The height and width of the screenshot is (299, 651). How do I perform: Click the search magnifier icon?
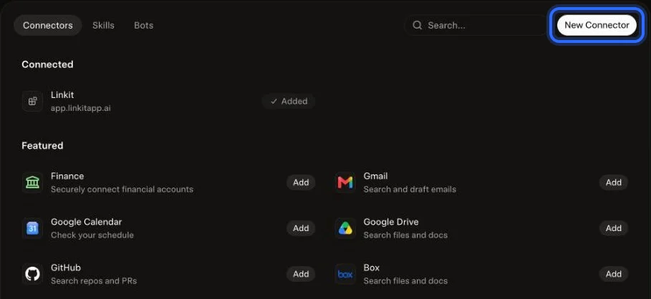click(418, 25)
